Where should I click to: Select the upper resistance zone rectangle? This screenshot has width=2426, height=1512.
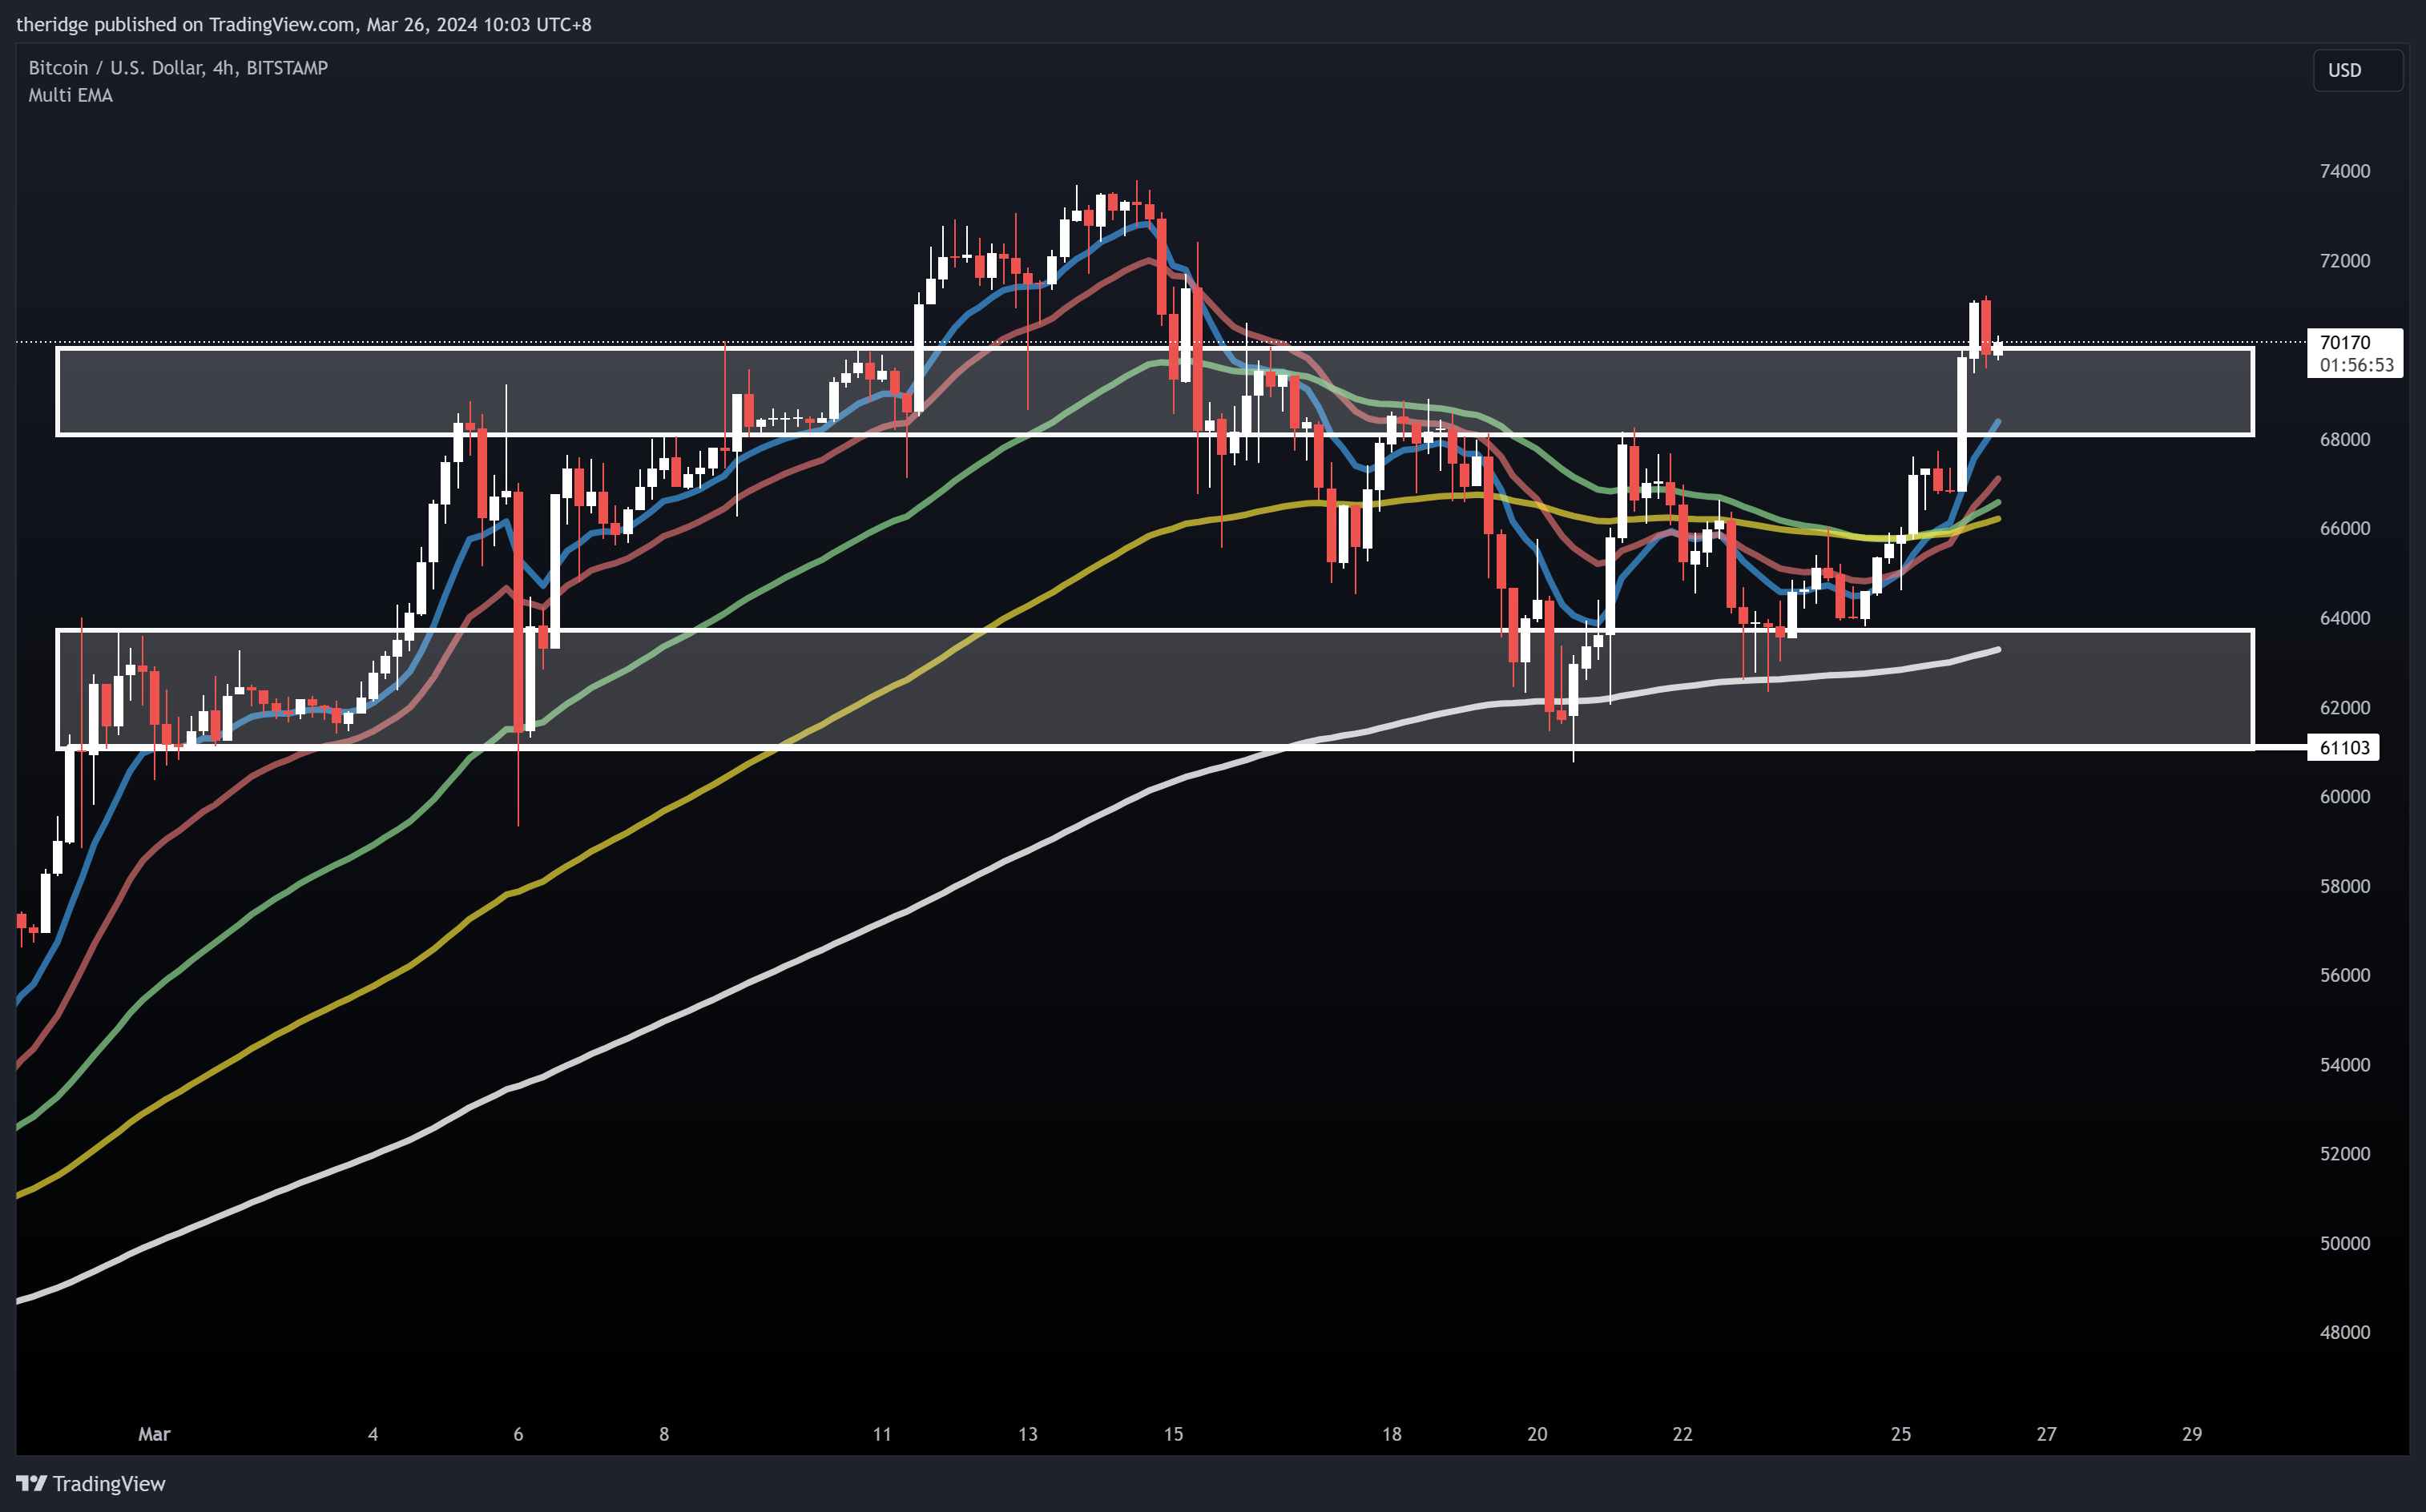coord(1155,391)
